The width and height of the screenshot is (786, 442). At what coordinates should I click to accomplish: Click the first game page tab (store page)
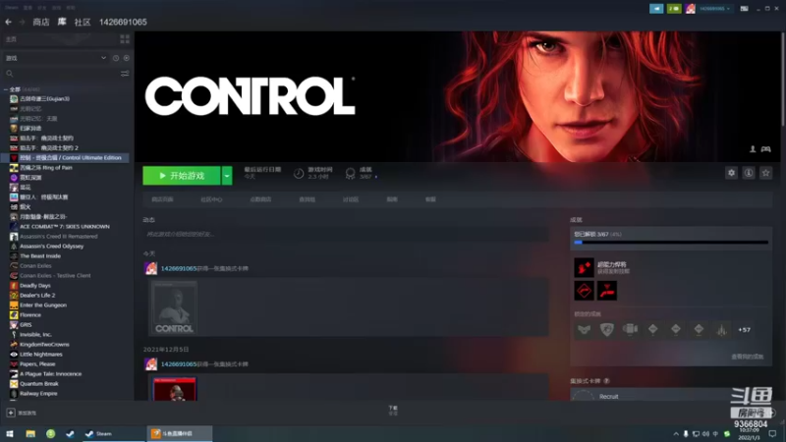[x=162, y=199]
